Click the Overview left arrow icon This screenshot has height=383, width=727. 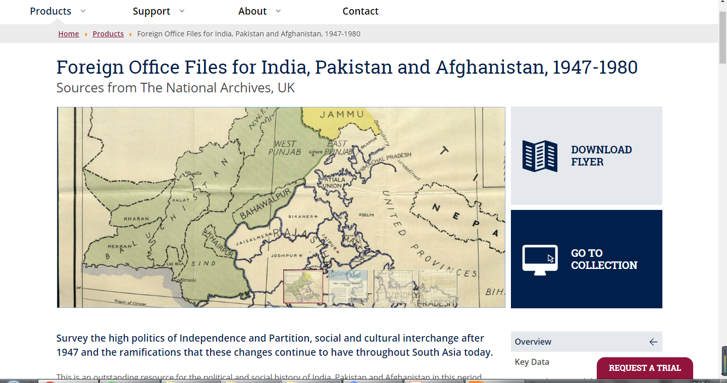click(653, 342)
